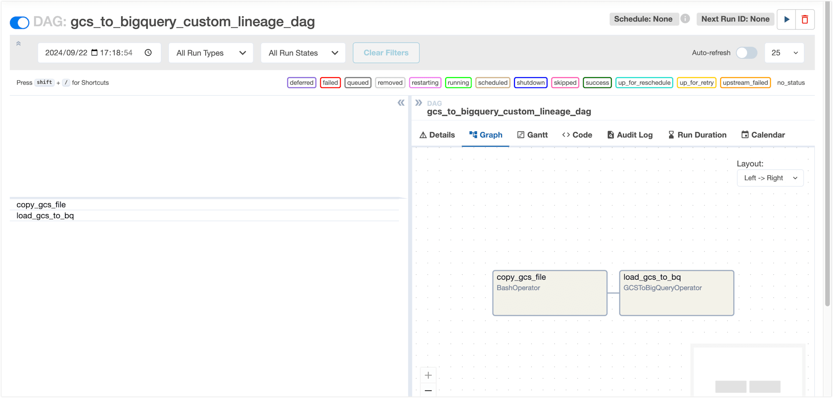View the Run Duration tab
Screen dimensions: 833x398
[697, 135]
